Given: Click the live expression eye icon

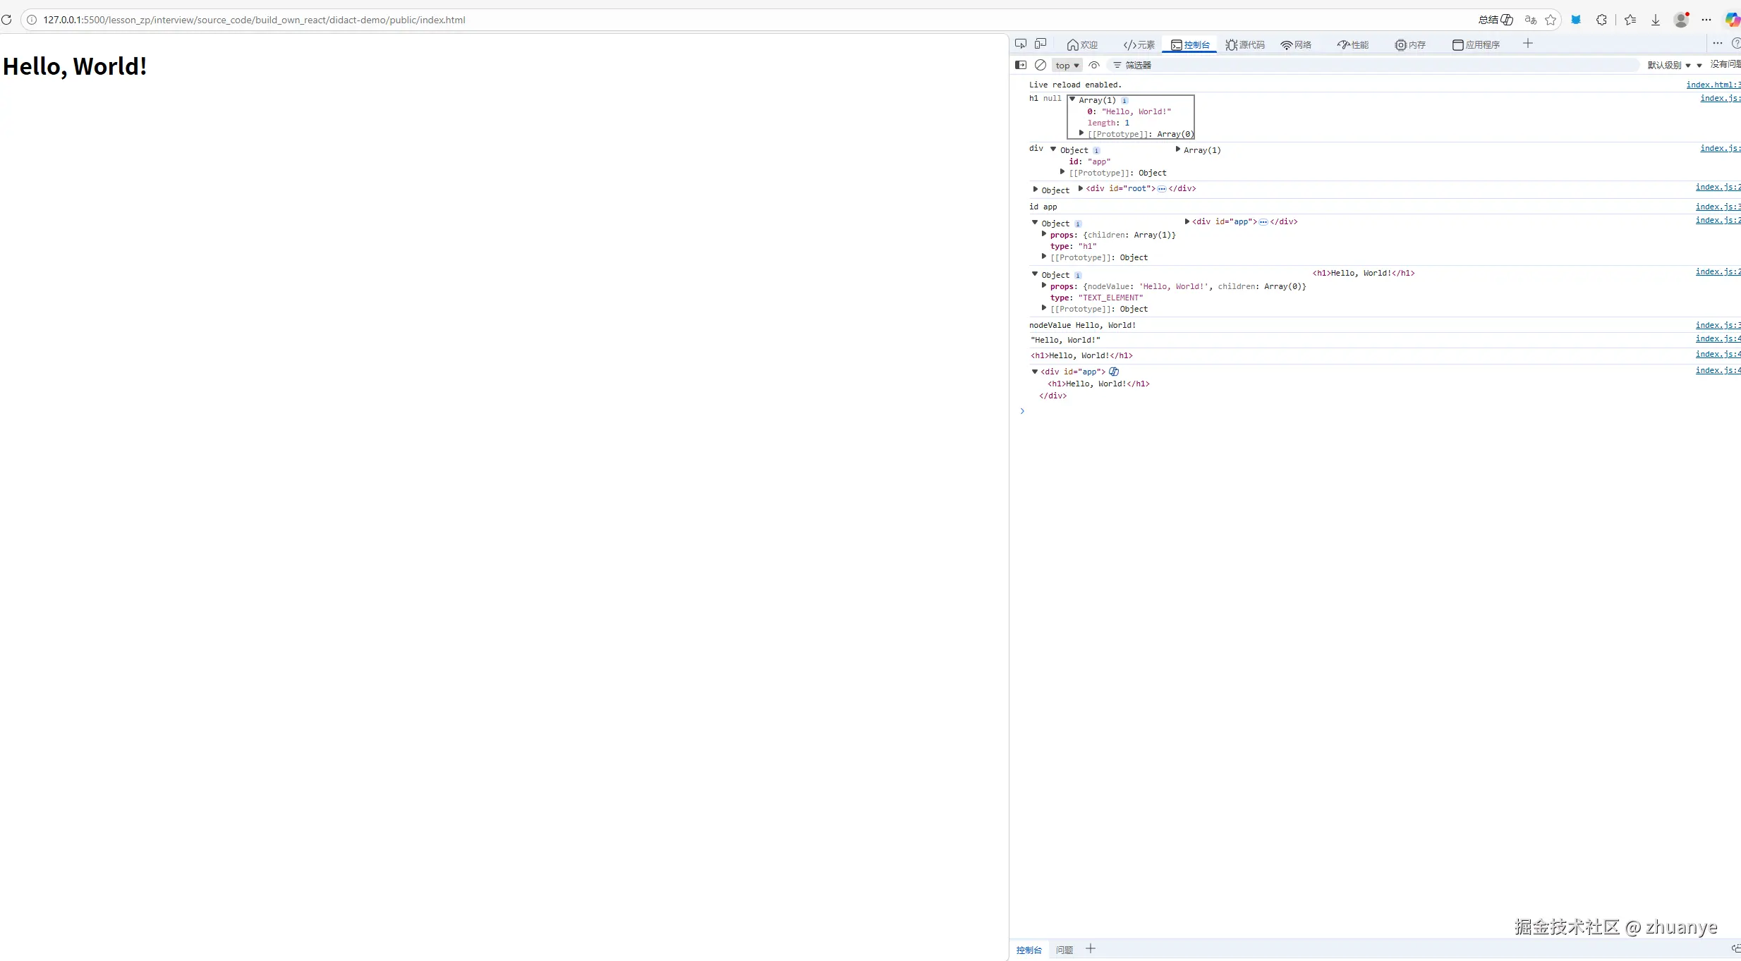Looking at the screenshot, I should coord(1094,65).
